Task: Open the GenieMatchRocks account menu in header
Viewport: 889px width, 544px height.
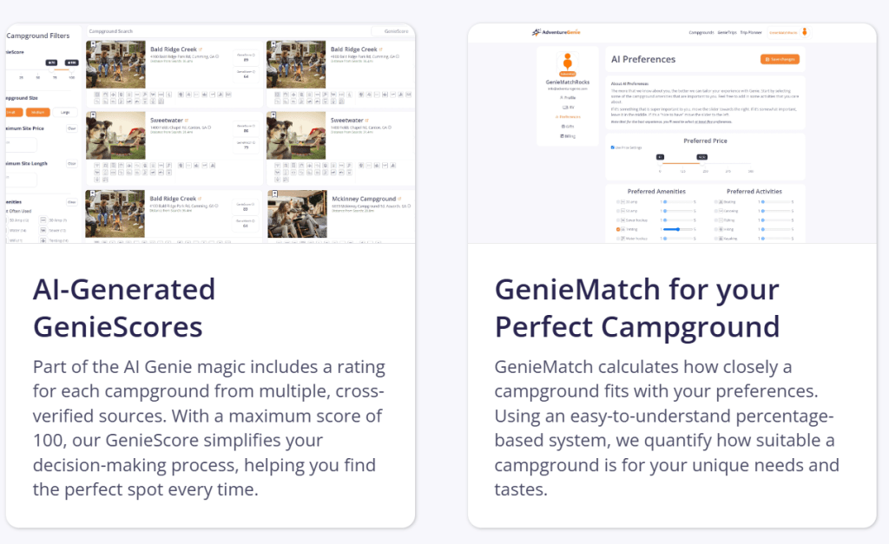Action: click(782, 32)
